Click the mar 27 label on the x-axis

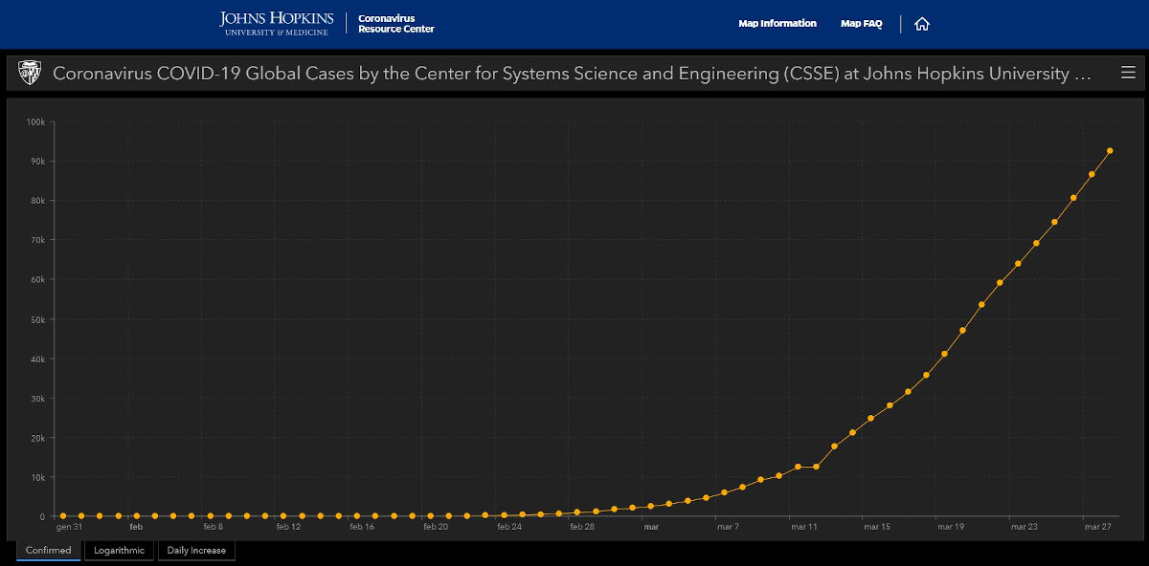[1098, 527]
